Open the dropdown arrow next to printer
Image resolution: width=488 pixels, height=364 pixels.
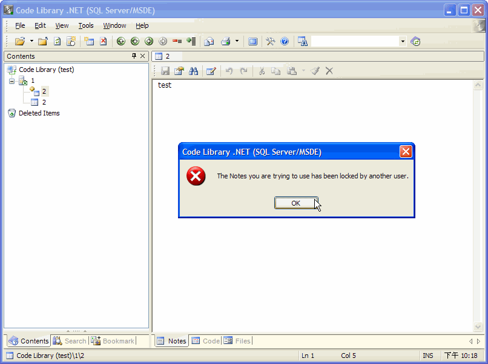tap(237, 41)
